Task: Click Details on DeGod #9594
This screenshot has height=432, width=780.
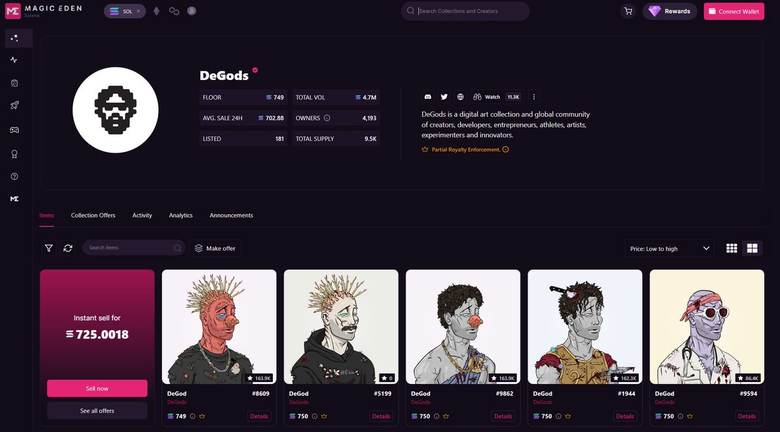Action: [747, 416]
